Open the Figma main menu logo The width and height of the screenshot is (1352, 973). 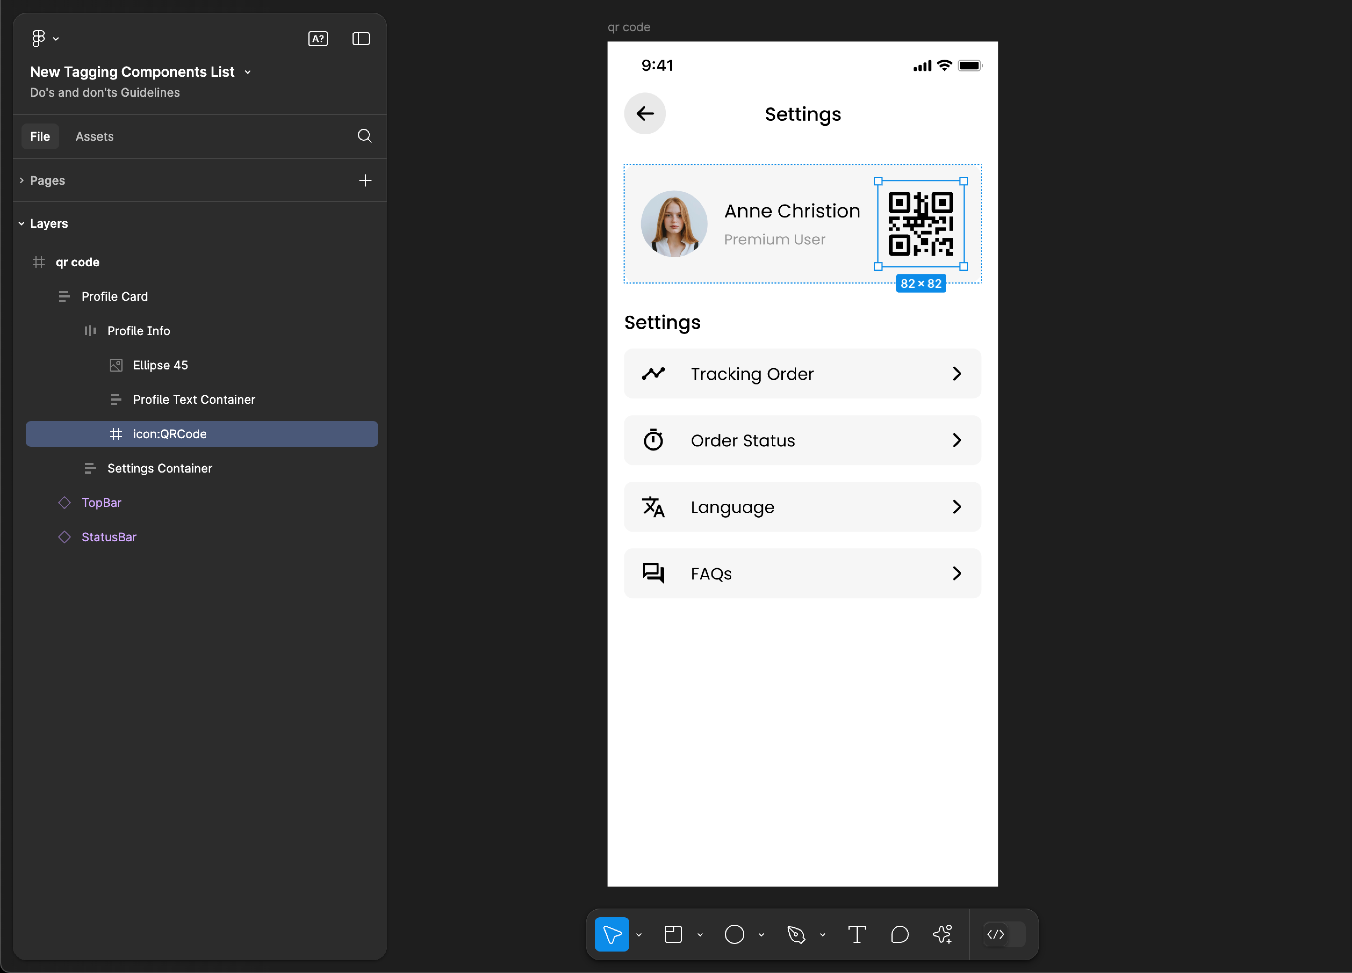[39, 39]
